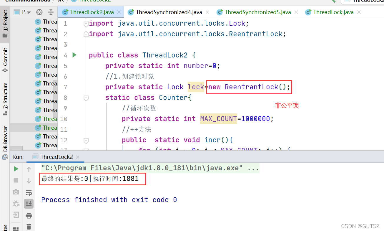Viewport: 384px width, 231px height.
Task: Click ReentrantLock() constructor on line 7
Action: [255, 87]
